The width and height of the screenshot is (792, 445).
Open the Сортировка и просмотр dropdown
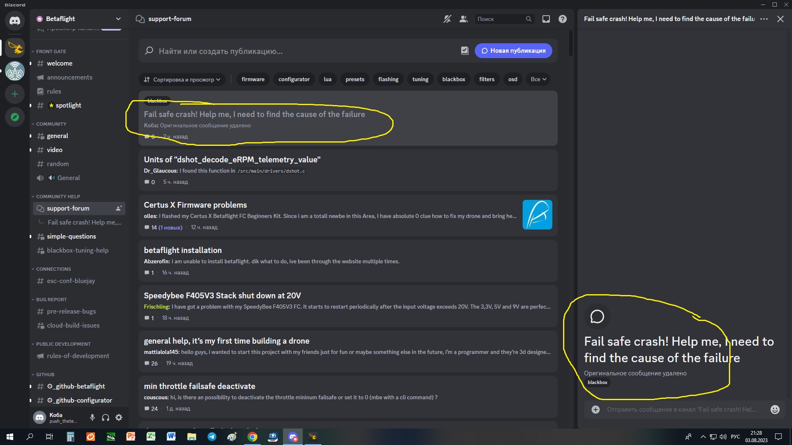[x=182, y=80]
